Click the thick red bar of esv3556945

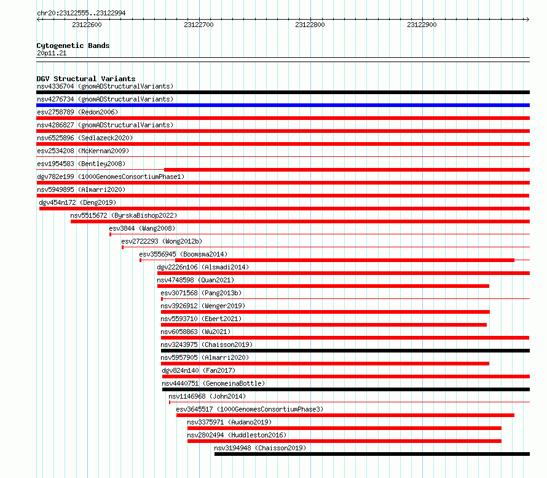pos(345,260)
